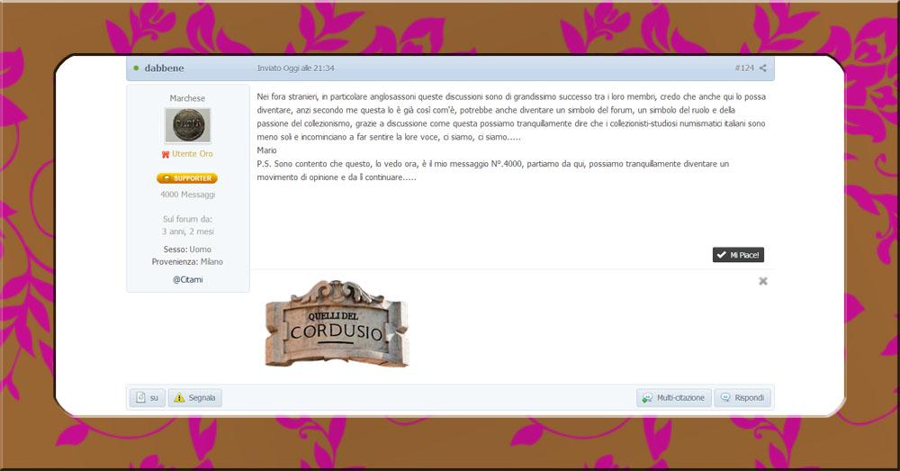The width and height of the screenshot is (900, 471).
Task: Click the green online status dot
Action: click(136, 68)
